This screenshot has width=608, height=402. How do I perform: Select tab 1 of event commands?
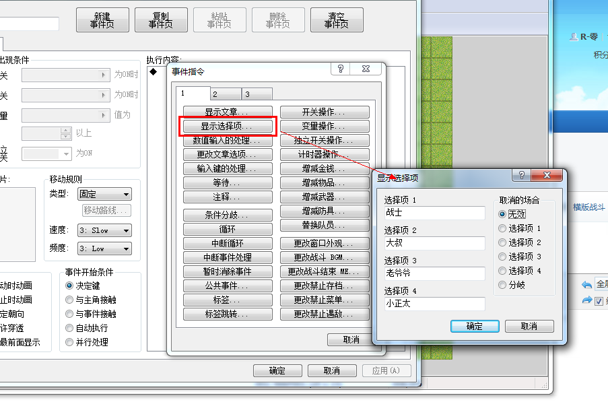pyautogui.click(x=193, y=93)
